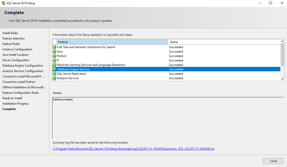The height and width of the screenshot is (167, 287).
Task: Click green check icon beside R feature
Action: pos(54,60)
